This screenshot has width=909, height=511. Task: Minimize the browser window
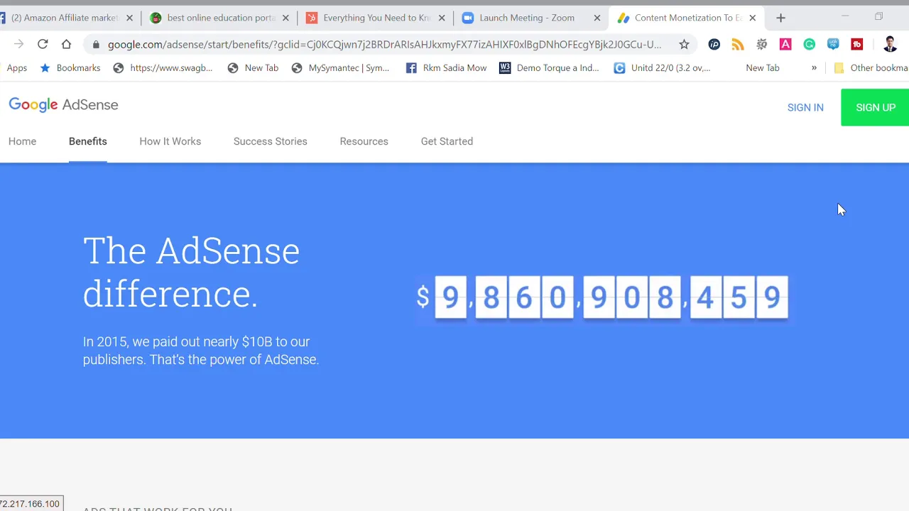coord(845,16)
